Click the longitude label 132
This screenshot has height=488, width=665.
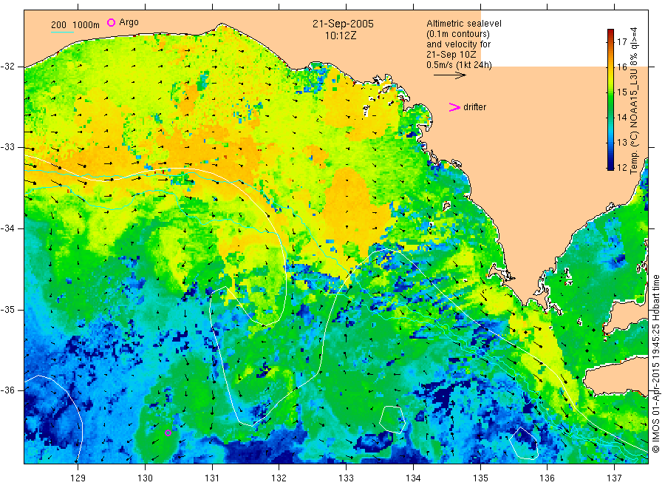(x=279, y=478)
